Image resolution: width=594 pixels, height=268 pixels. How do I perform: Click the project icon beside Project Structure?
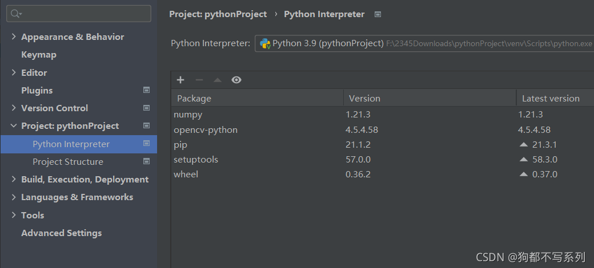[x=146, y=161]
